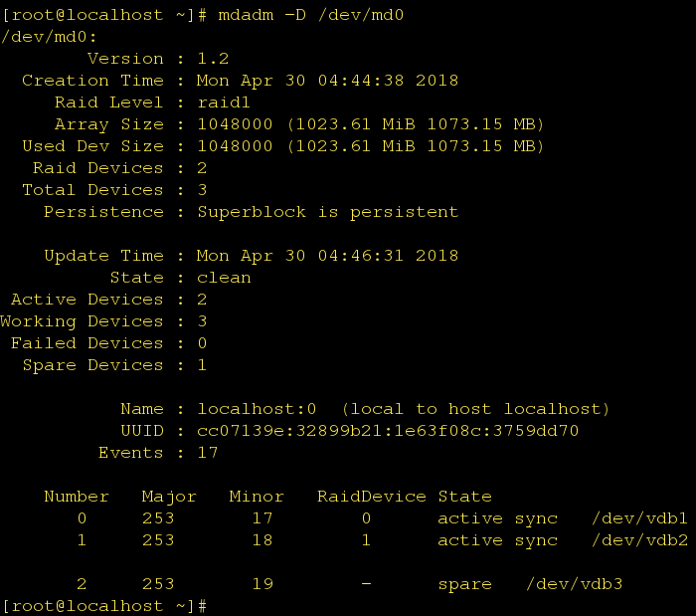696x616 pixels.
Task: Click the Used Dev Size value
Action: 370,146
